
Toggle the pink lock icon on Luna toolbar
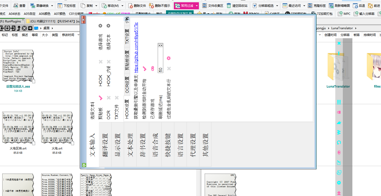[339, 112]
